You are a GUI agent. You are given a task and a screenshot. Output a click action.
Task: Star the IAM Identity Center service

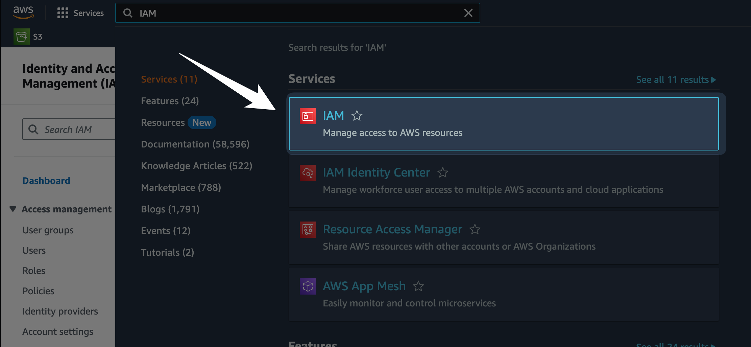[442, 173]
